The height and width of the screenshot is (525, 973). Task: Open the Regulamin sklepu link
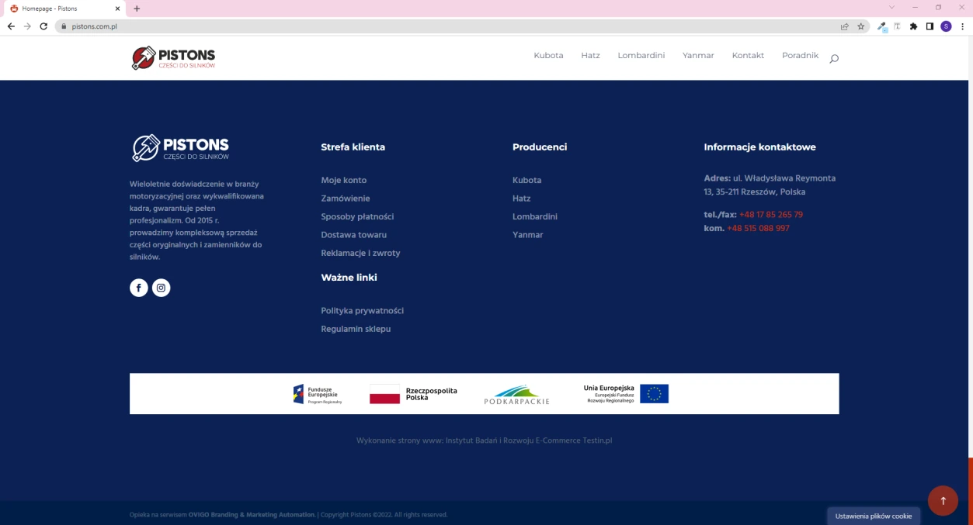[356, 329]
